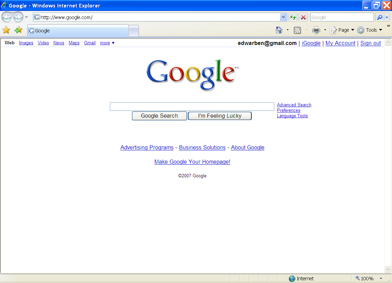Add current page to favorites
392x283 pixels.
18,30
